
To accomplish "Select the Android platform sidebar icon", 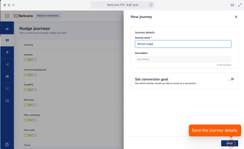I will pyautogui.click(x=7, y=28).
